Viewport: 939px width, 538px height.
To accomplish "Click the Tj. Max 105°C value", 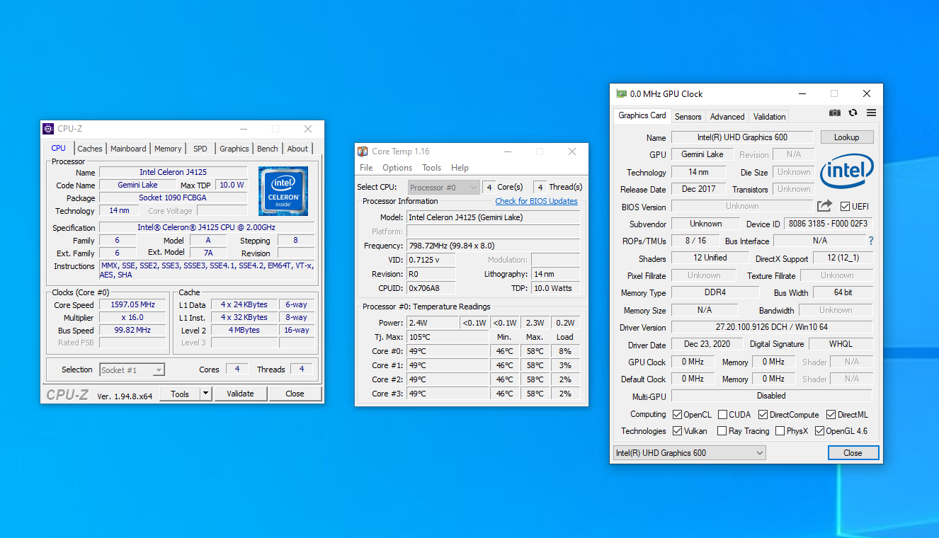I will [x=448, y=337].
